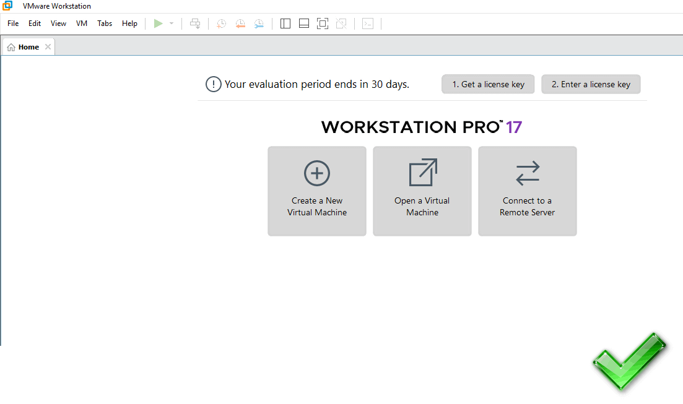Enter full screen mode
The width and height of the screenshot is (683, 404).
(322, 23)
